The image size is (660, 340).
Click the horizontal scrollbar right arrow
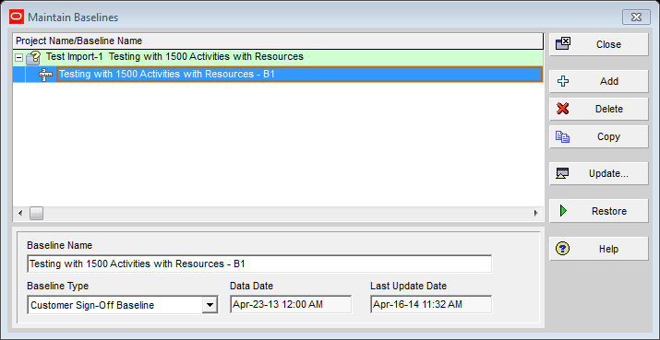(535, 213)
